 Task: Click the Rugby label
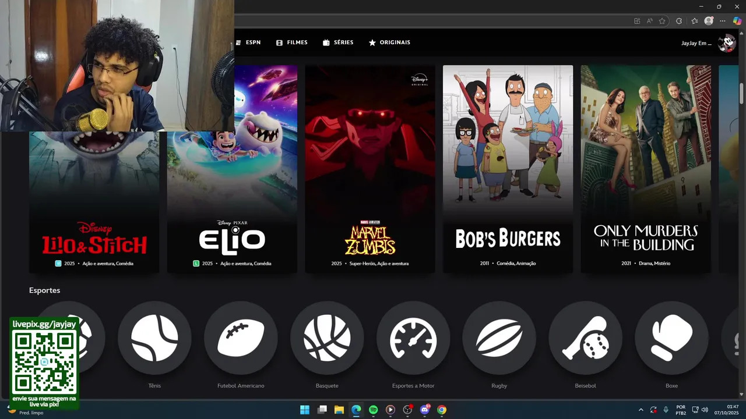[499, 386]
